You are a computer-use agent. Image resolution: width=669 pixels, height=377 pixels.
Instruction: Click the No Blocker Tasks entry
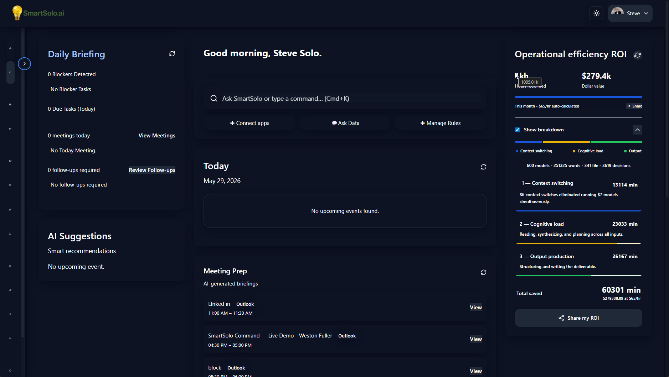coord(71,89)
